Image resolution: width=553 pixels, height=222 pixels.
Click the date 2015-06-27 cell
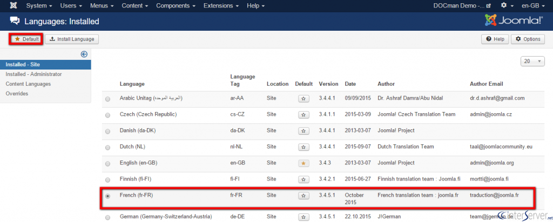tap(358, 179)
